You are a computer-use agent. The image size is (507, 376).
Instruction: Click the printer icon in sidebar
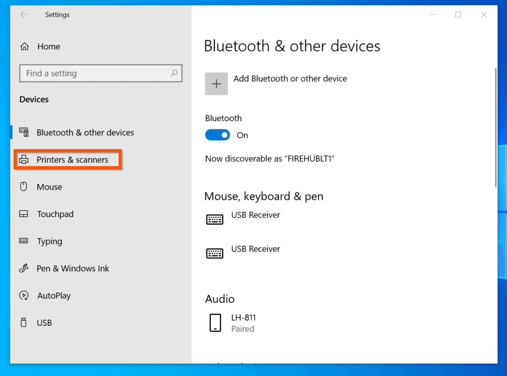pyautogui.click(x=24, y=159)
